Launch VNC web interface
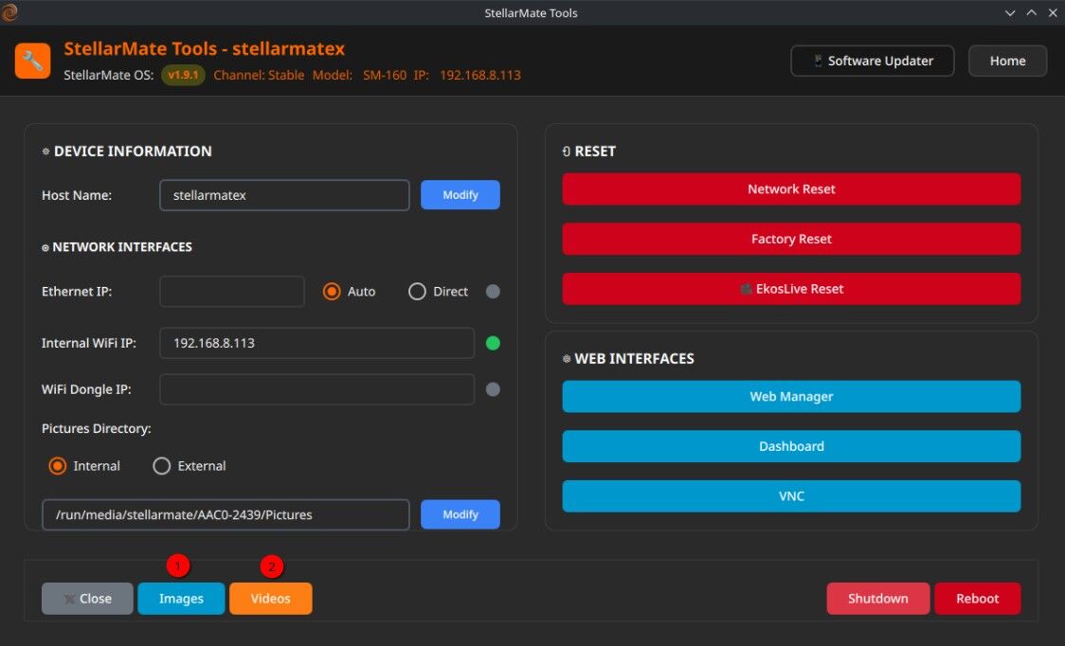Viewport: 1065px width, 646px height. coord(791,496)
